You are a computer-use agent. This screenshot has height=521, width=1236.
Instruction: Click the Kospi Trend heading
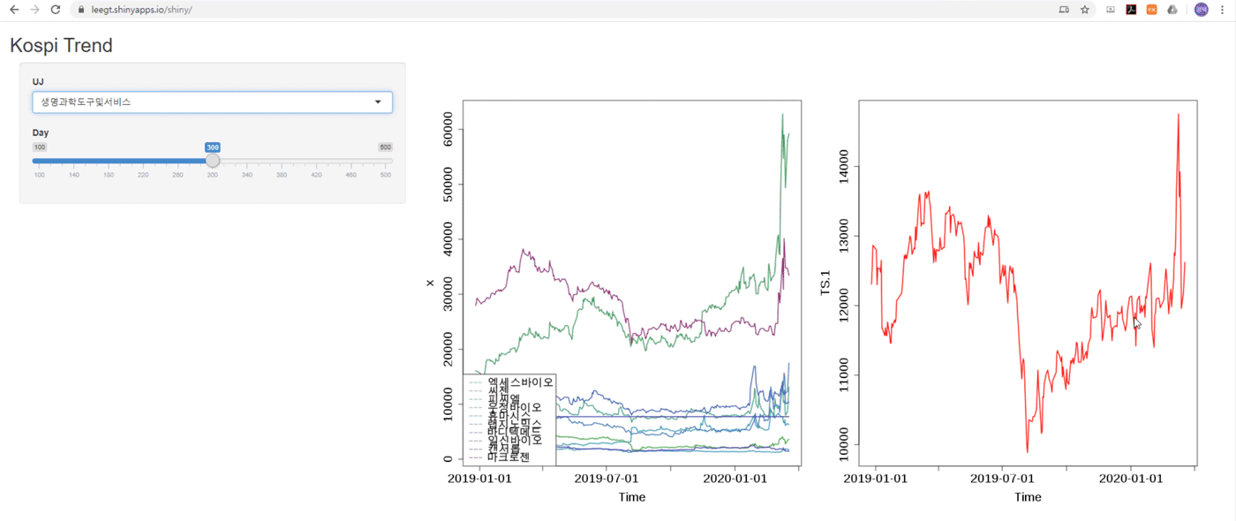(x=61, y=45)
